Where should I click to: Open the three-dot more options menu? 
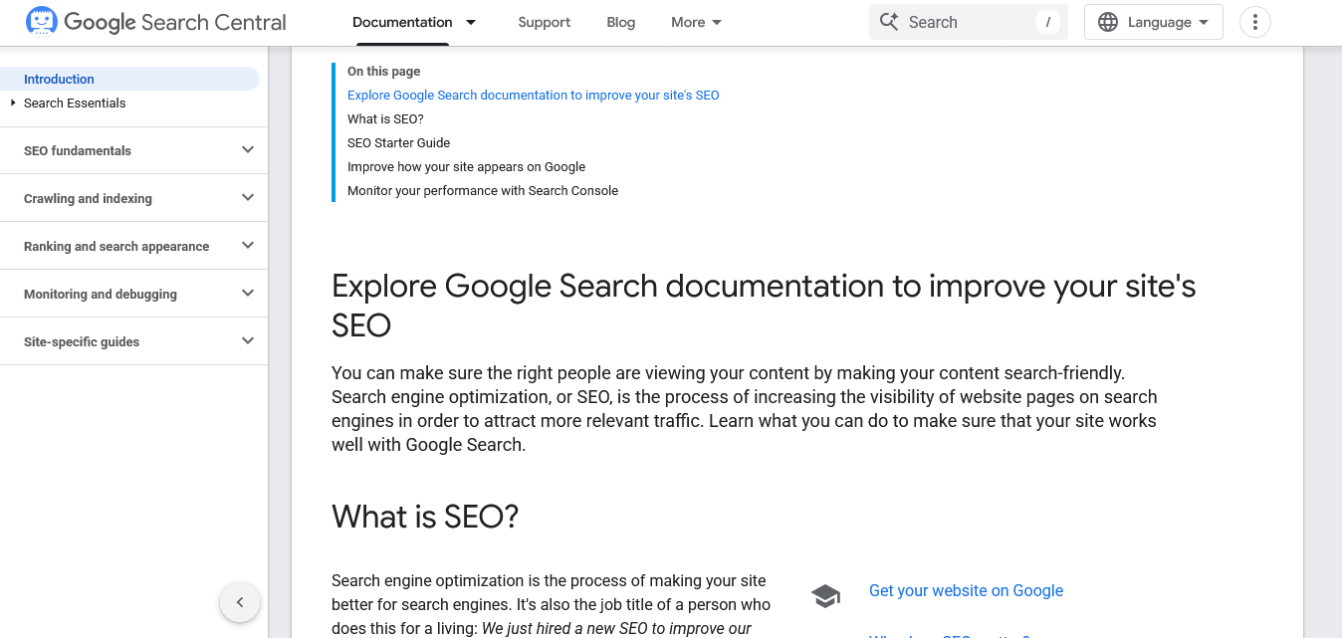[x=1254, y=22]
